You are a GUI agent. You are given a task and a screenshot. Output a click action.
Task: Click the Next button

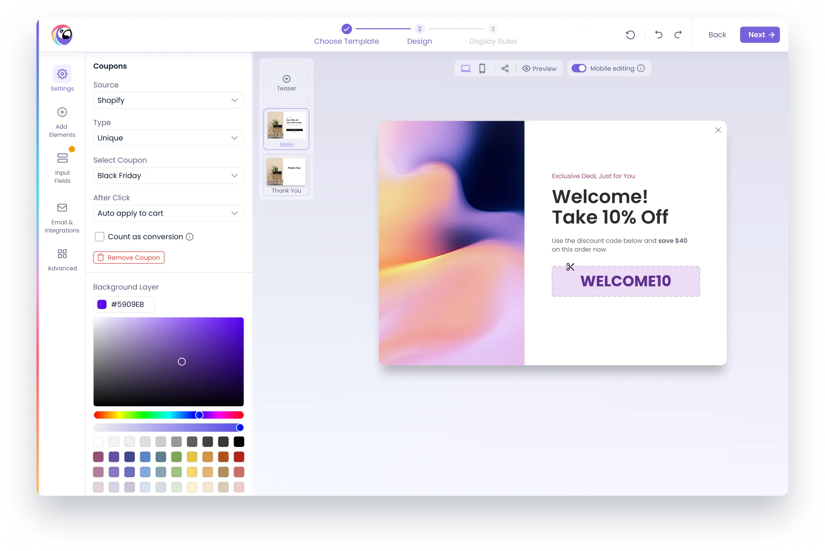click(760, 35)
